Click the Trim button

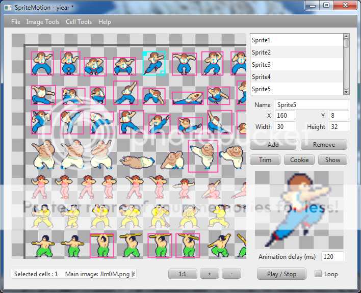coord(265,159)
